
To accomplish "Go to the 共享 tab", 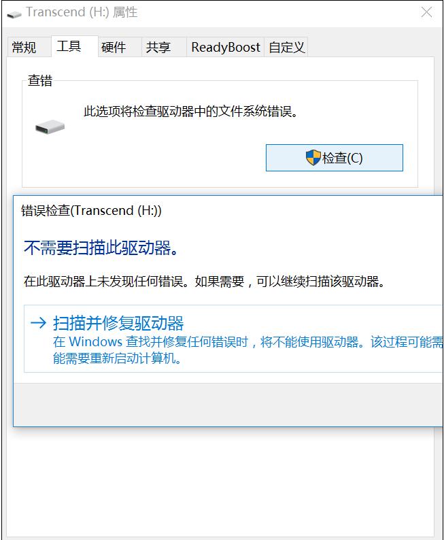I will click(158, 47).
